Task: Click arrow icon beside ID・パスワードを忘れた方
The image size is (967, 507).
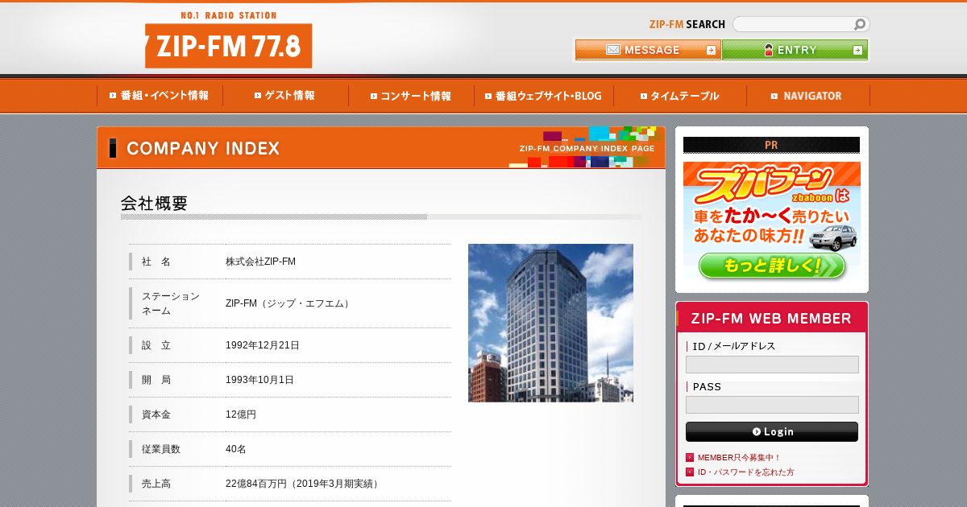Action: point(690,472)
